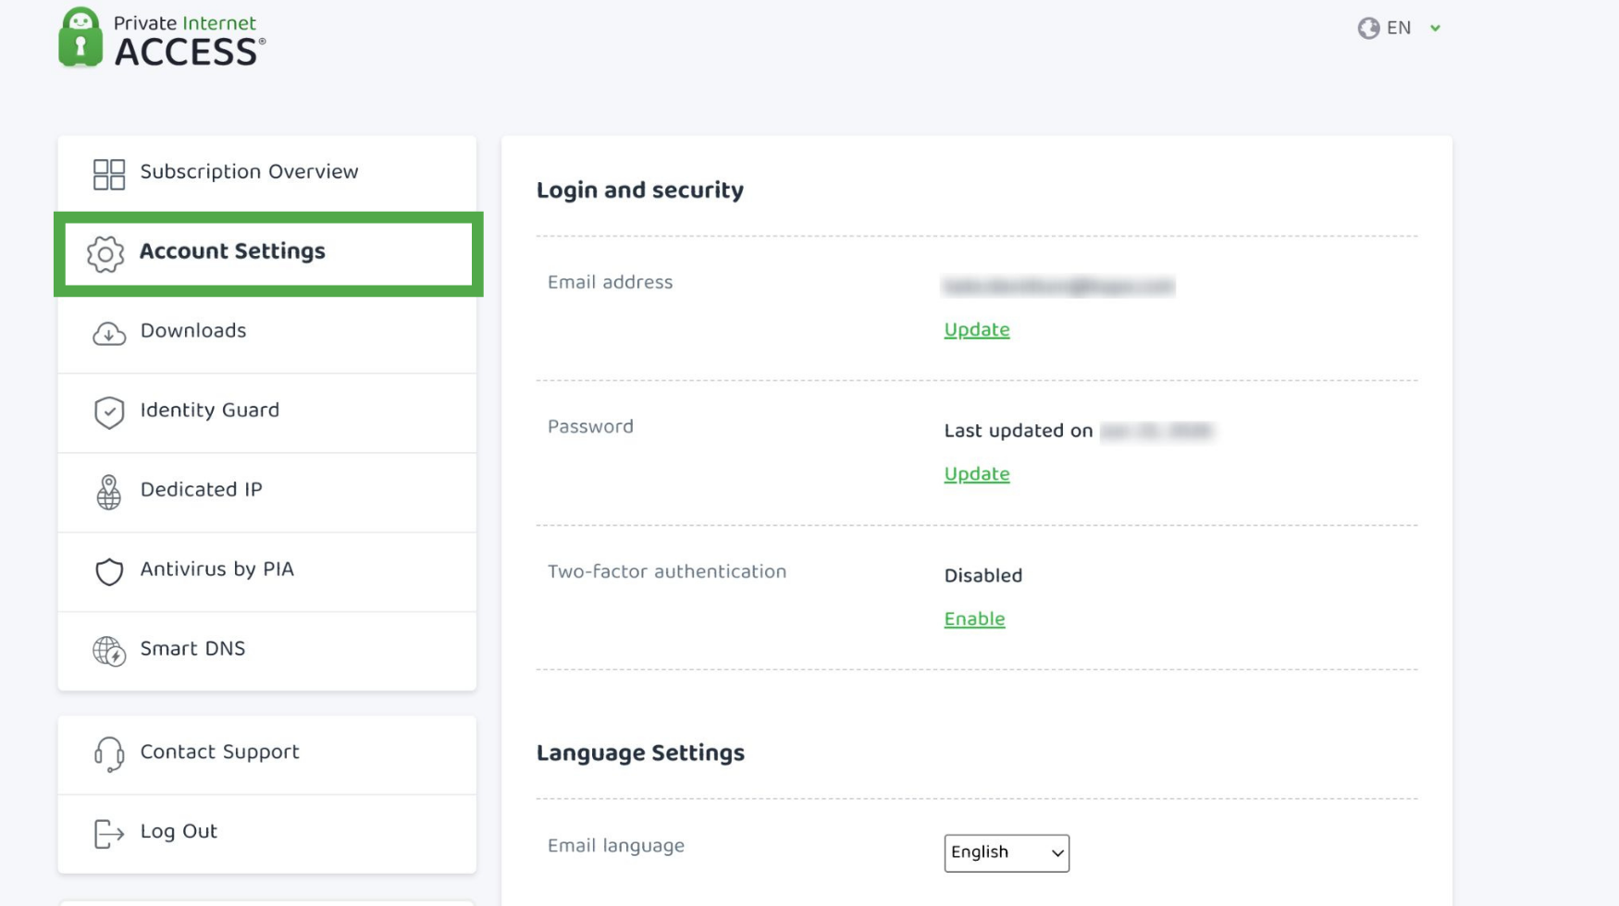Open the Email language English dropdown
This screenshot has width=1619, height=906.
(x=1007, y=852)
